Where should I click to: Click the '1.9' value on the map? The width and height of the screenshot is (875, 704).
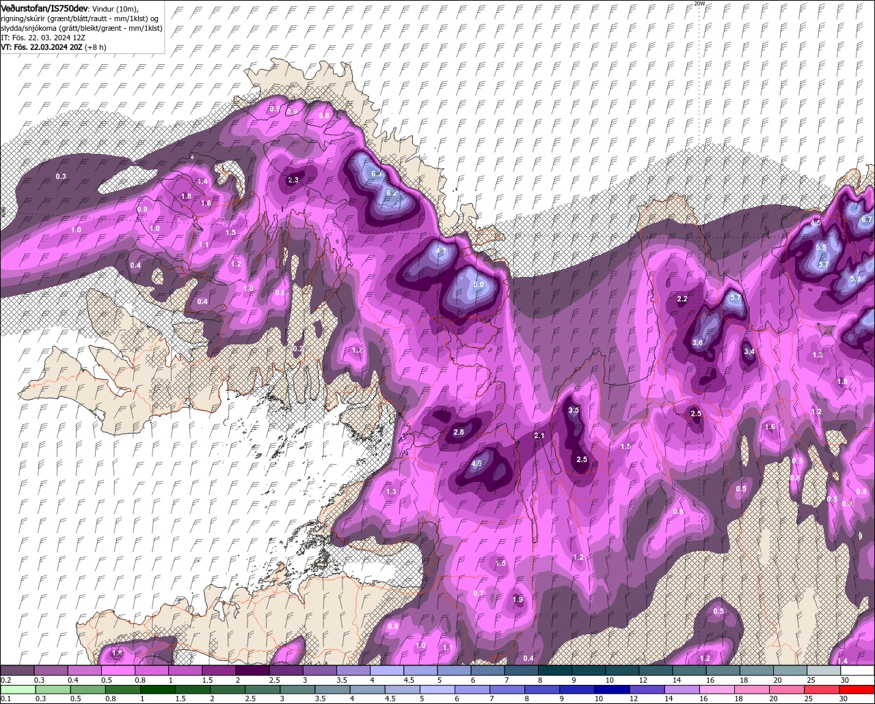pyautogui.click(x=517, y=599)
